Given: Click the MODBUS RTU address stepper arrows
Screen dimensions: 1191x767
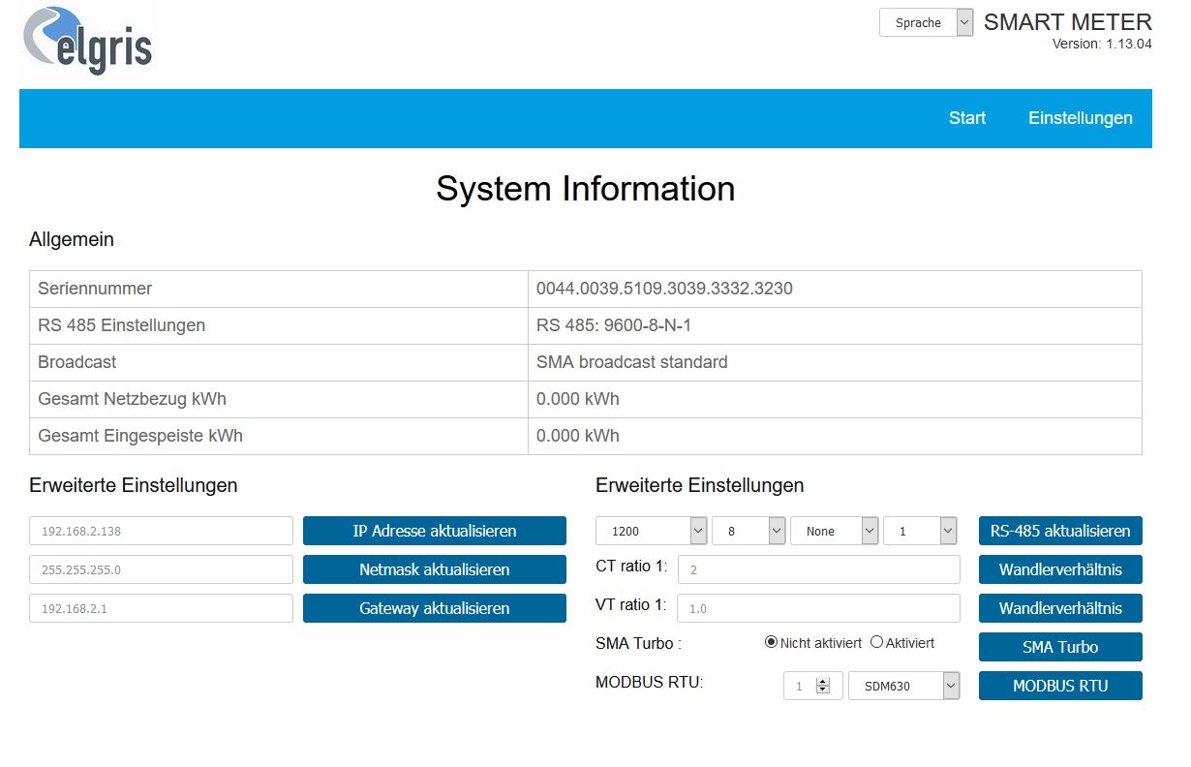Looking at the screenshot, I should [823, 686].
